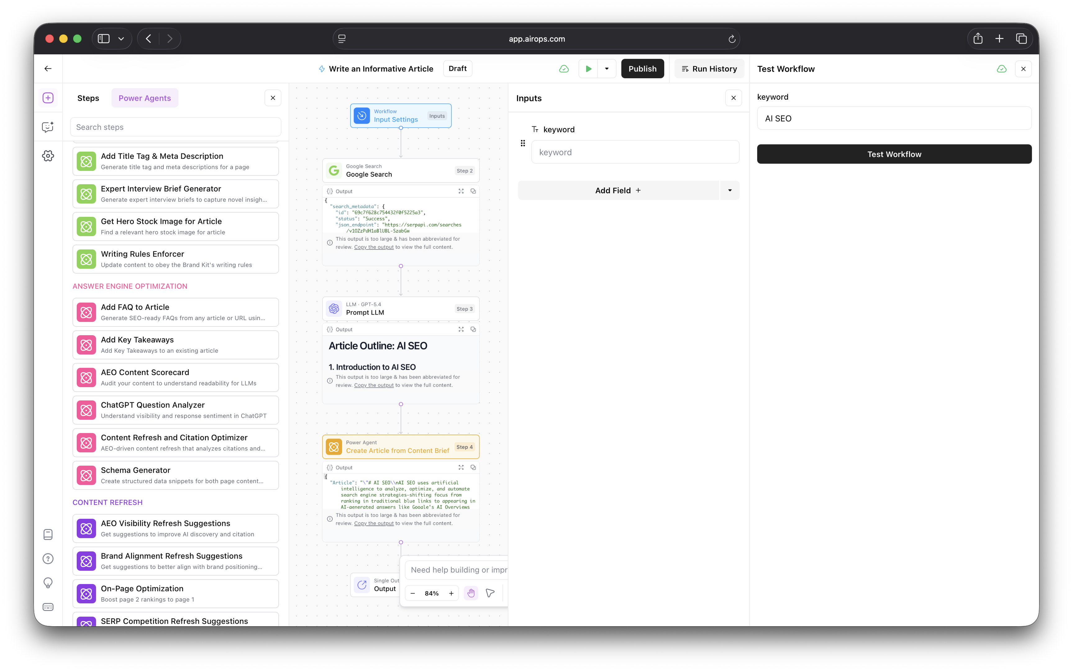Open dropdown arrow next to run button

point(606,69)
